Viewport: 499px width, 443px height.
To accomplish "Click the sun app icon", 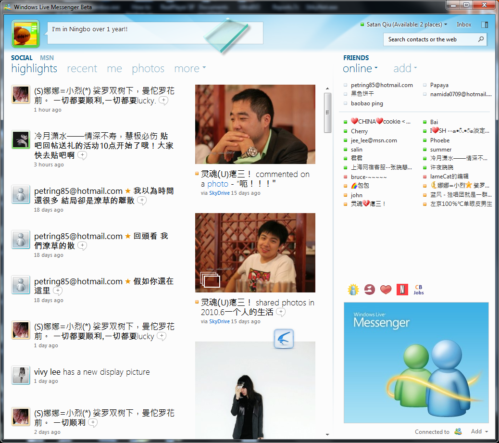I will point(353,290).
